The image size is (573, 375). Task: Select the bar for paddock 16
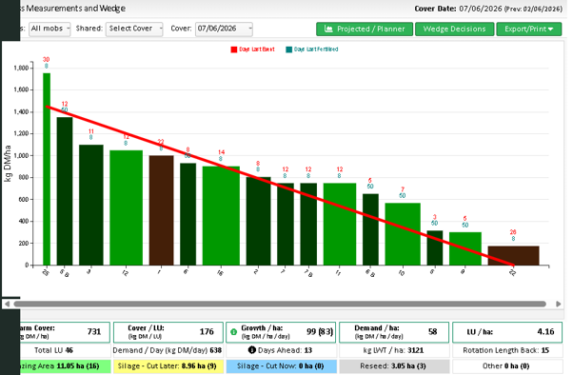pyautogui.click(x=221, y=216)
